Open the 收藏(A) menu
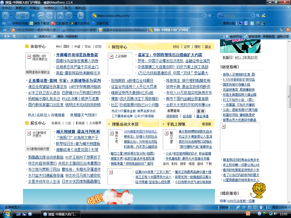Screen dimensions: 291x218 35,8
